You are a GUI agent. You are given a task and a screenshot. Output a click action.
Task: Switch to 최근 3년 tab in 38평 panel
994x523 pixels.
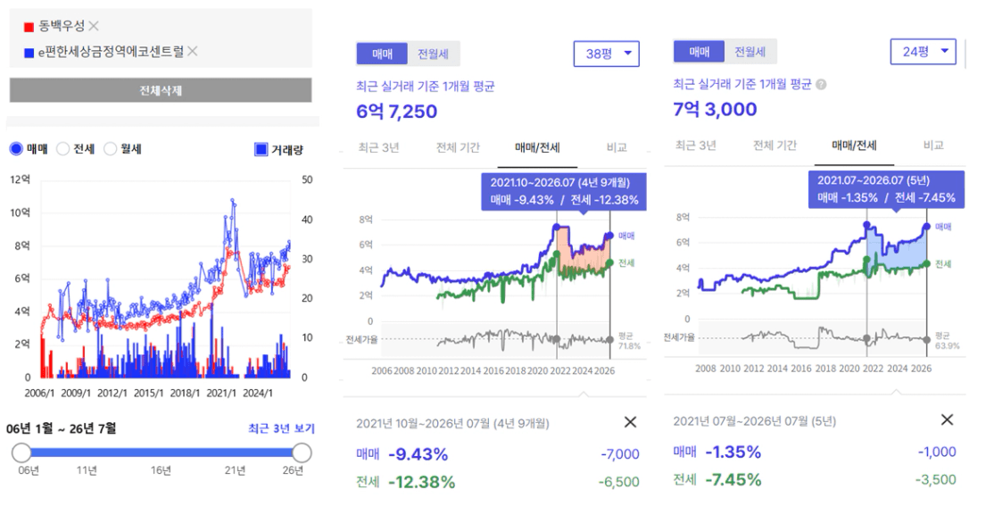point(378,148)
